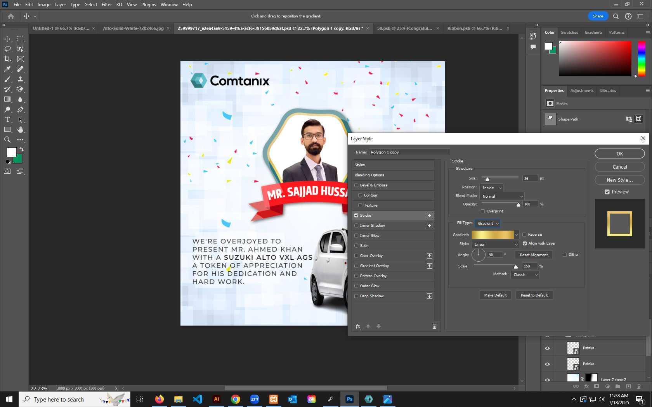Open the Blend Mode dropdown set to Normal

(502, 197)
